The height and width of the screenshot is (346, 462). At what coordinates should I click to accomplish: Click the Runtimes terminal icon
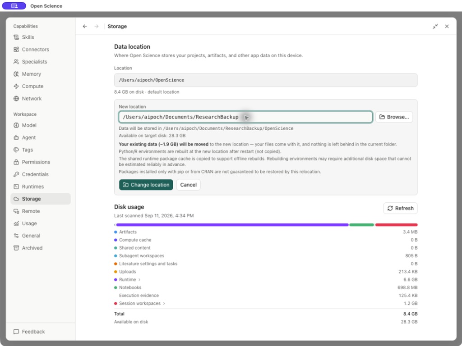[x=16, y=187]
